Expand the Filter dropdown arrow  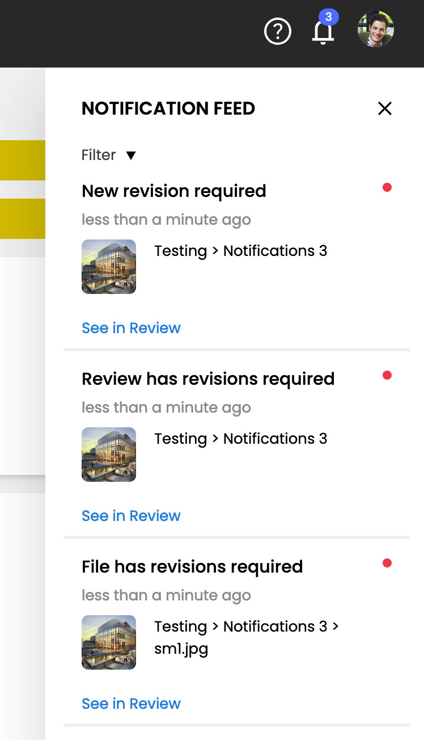(x=131, y=155)
